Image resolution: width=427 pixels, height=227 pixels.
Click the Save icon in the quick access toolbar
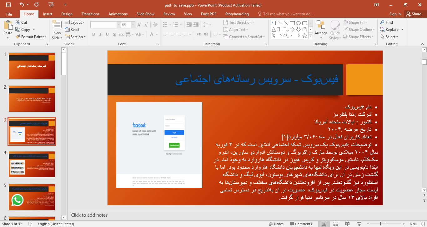8,5
